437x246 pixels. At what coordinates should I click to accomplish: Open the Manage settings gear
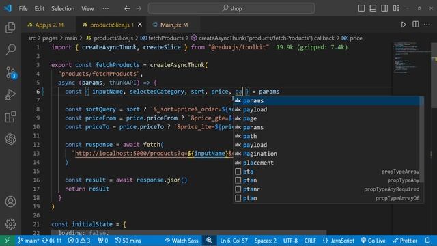pos(11,223)
